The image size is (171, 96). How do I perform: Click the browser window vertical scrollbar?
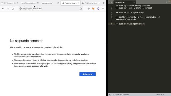pos(107,48)
